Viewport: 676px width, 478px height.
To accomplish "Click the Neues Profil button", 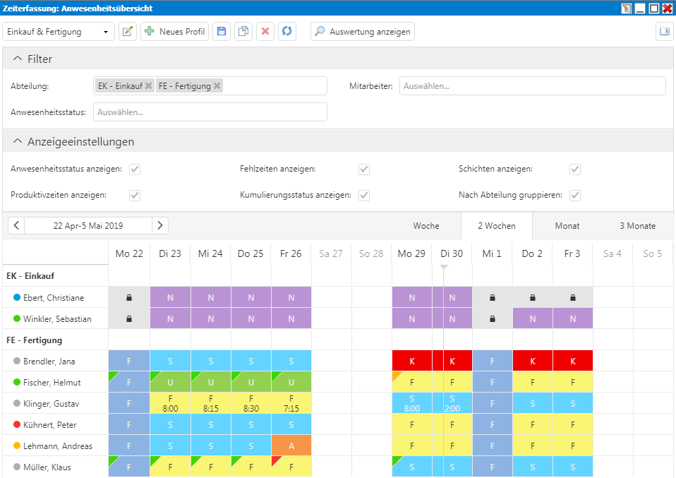I will click(x=174, y=32).
